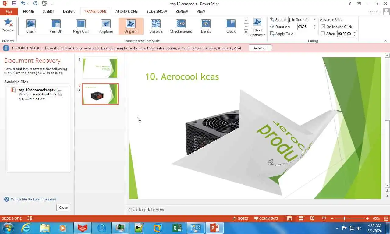Open Excel from the taskbar
Viewport: 390px width, 234px height.
pos(177,228)
